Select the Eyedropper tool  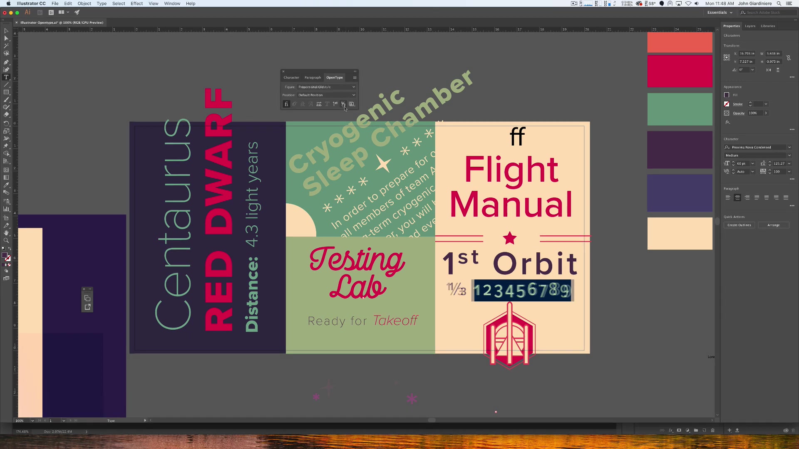click(x=6, y=185)
